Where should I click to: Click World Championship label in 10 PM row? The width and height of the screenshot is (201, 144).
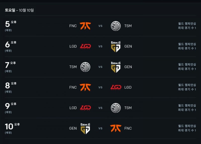click(x=187, y=126)
